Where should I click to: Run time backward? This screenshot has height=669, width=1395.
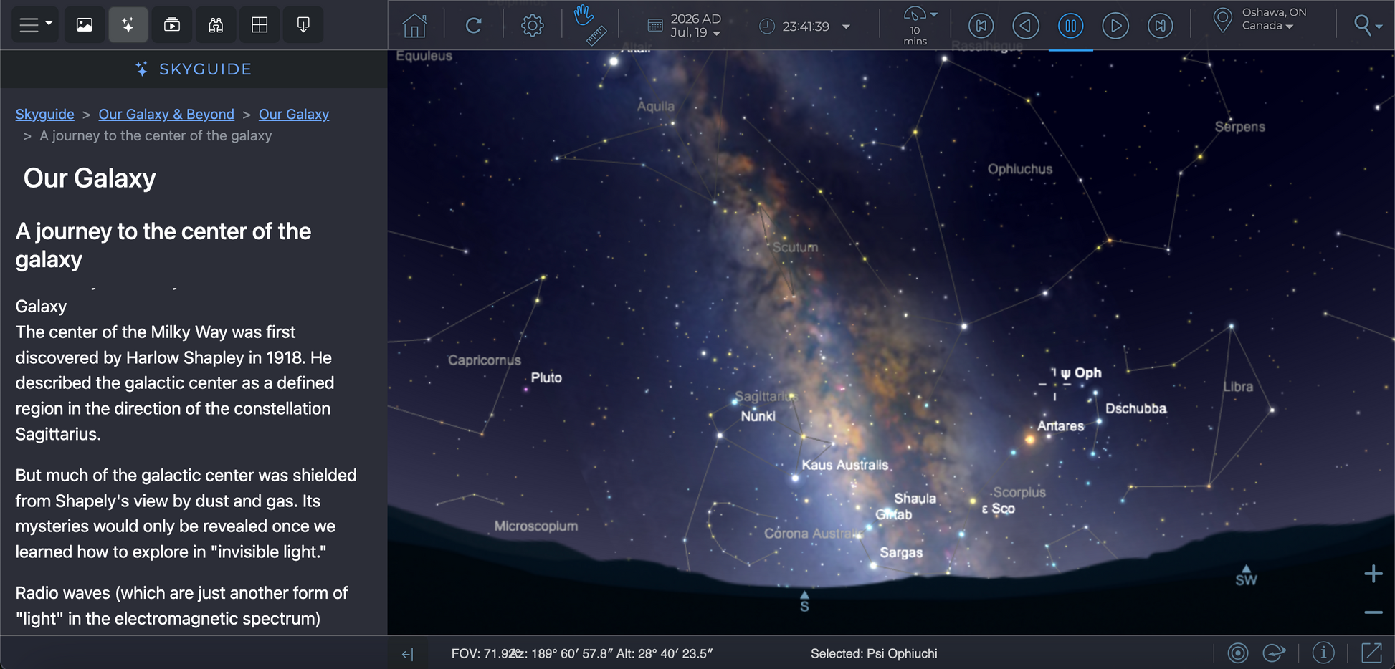click(1025, 26)
